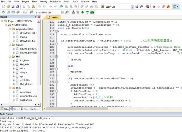Click project tree horizontal scroll right arrow

pyautogui.click(x=36, y=105)
